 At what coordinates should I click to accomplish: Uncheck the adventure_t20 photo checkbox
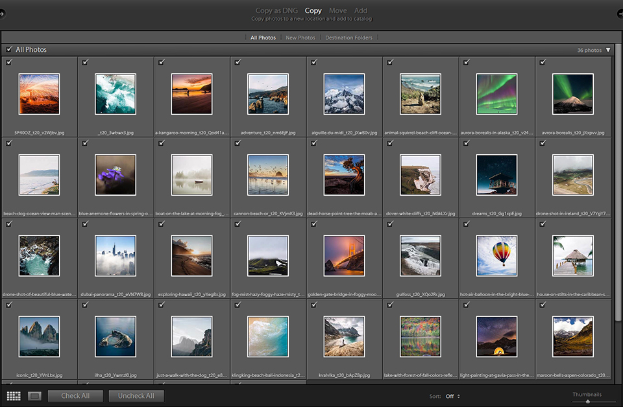coord(238,62)
